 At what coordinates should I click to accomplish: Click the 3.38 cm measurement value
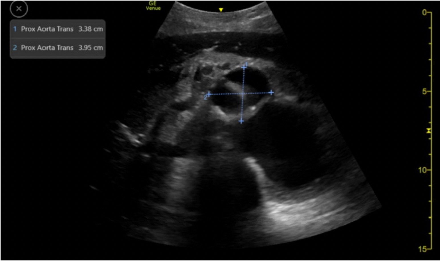click(91, 29)
